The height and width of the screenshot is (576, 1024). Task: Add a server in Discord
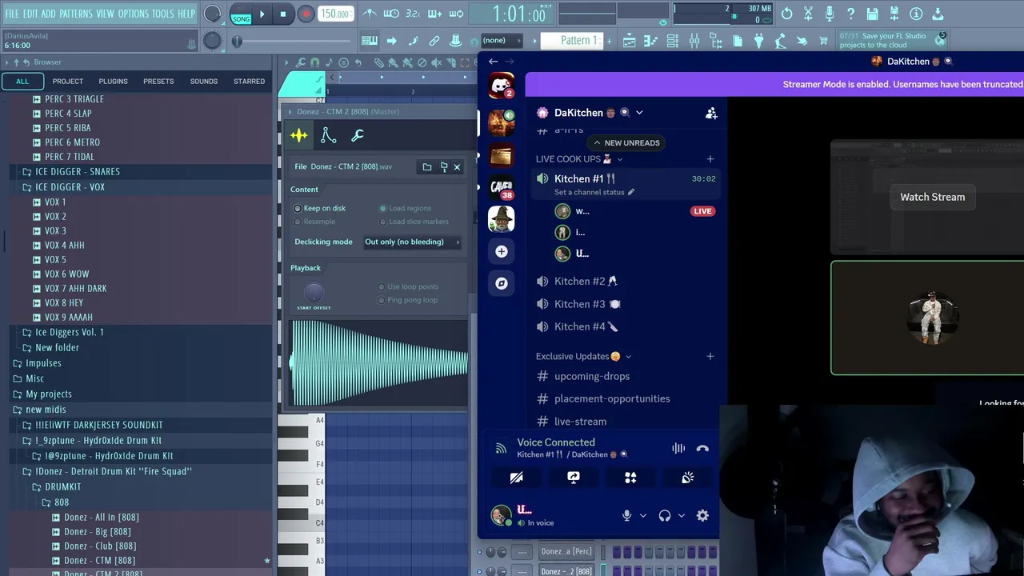502,251
